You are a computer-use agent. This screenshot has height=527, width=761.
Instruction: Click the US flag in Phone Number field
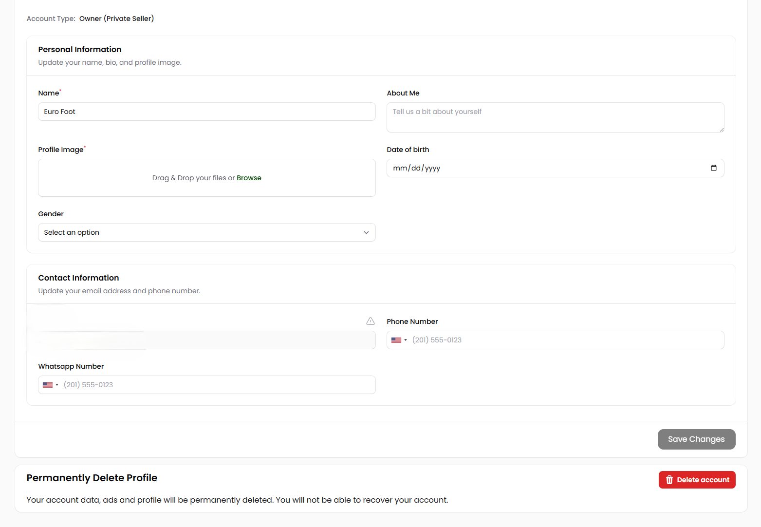pyautogui.click(x=396, y=340)
